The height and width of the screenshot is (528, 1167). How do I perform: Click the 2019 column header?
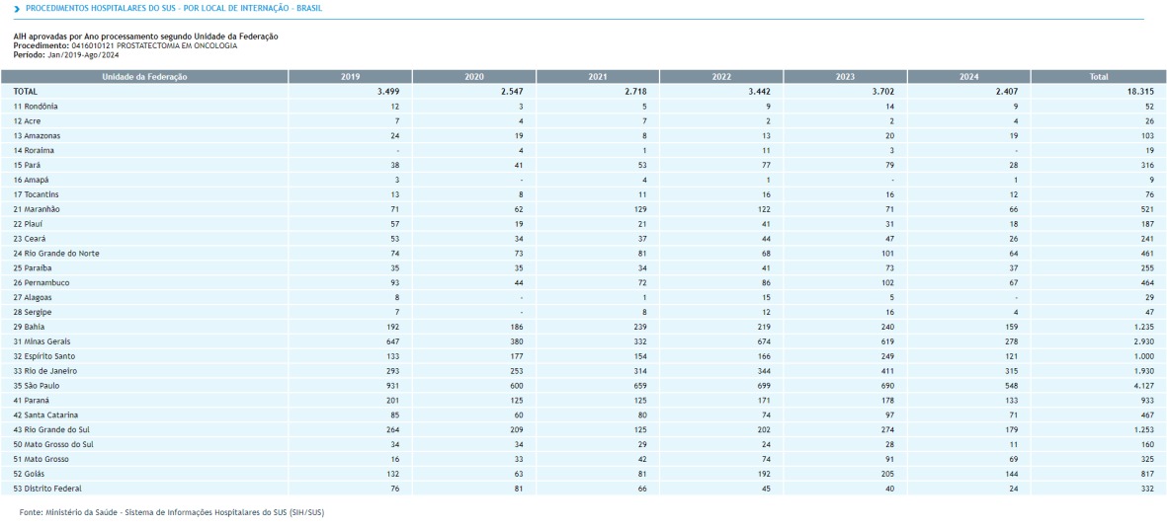click(x=350, y=76)
